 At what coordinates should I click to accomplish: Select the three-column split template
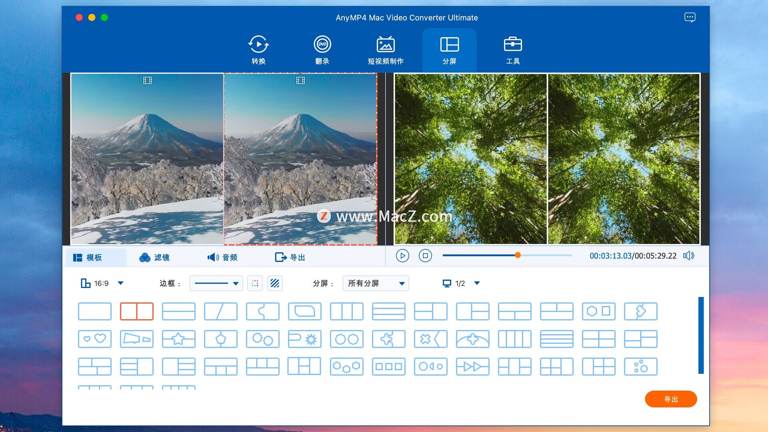coord(347,311)
